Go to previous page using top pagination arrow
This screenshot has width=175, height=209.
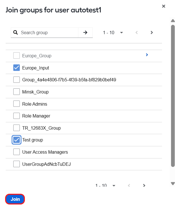pyautogui.click(x=137, y=32)
